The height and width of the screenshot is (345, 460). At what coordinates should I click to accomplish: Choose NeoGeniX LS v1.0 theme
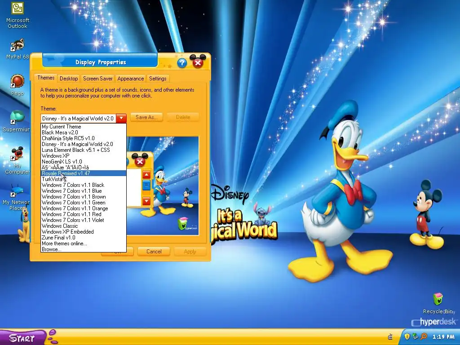pos(84,162)
